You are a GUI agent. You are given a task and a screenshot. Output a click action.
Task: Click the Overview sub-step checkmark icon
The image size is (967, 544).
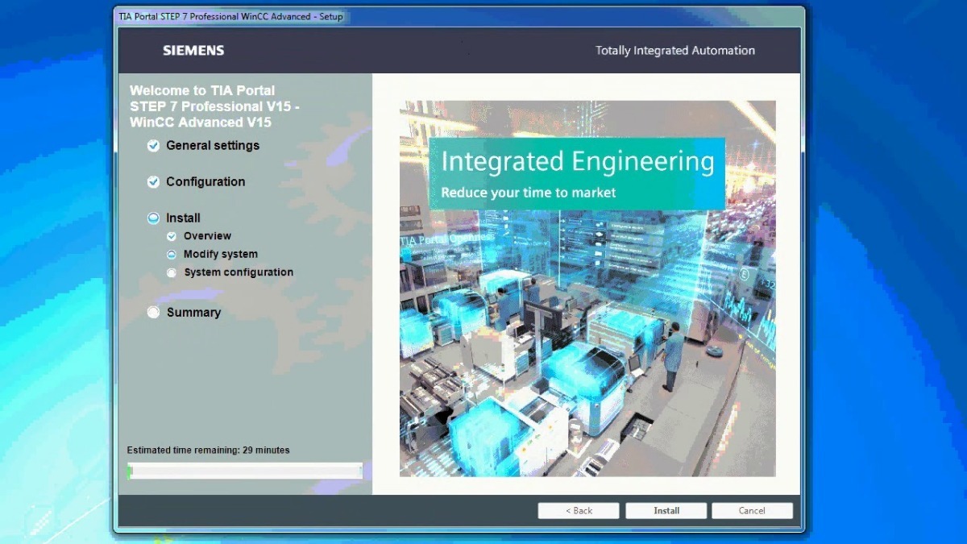pos(171,236)
